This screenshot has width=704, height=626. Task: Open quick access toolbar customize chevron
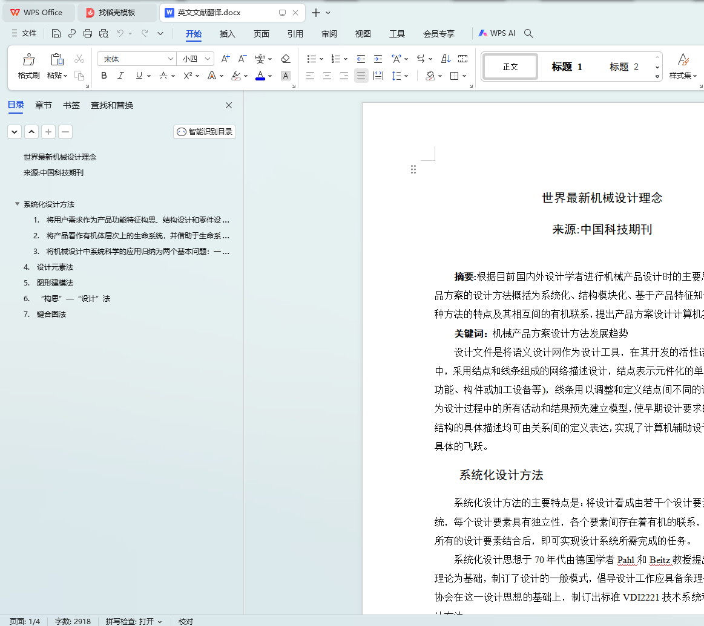tap(160, 34)
